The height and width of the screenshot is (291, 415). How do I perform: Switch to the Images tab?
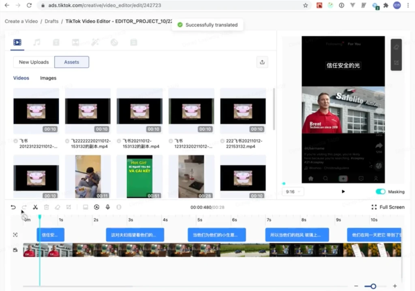tap(48, 78)
